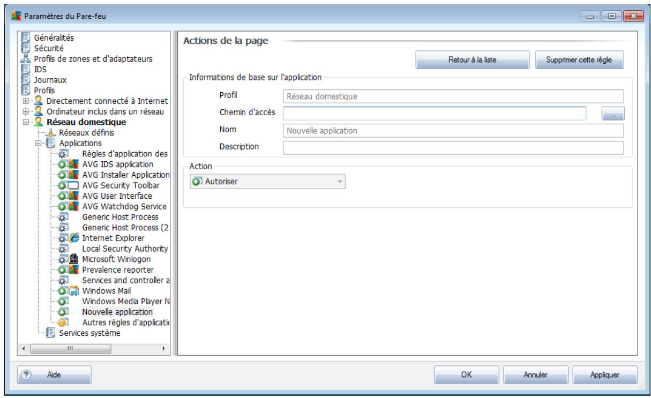Screen dimensions: 651x398
Task: Select the Réseaux définis label
Action: [86, 133]
